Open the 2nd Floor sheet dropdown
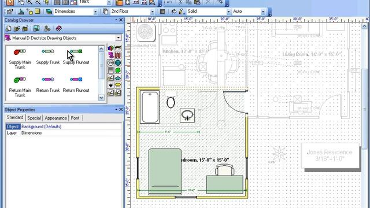This screenshot has height=208, width=370. [x=153, y=12]
